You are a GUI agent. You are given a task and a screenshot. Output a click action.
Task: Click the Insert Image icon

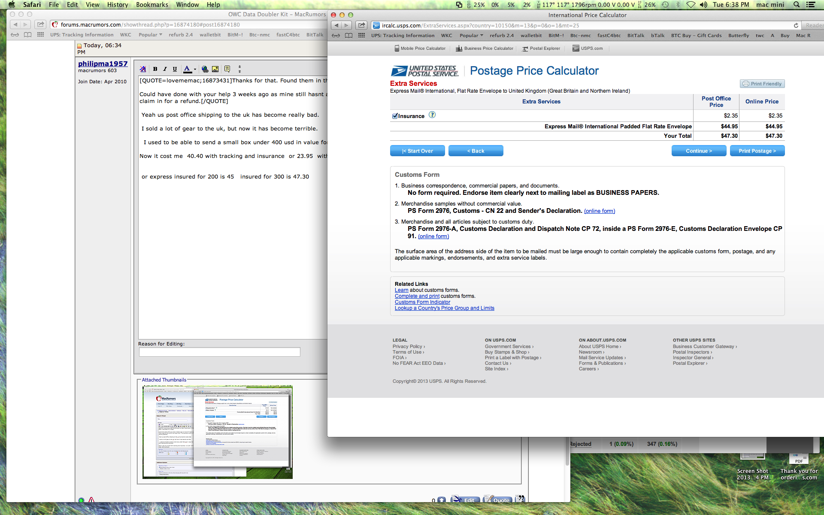215,69
